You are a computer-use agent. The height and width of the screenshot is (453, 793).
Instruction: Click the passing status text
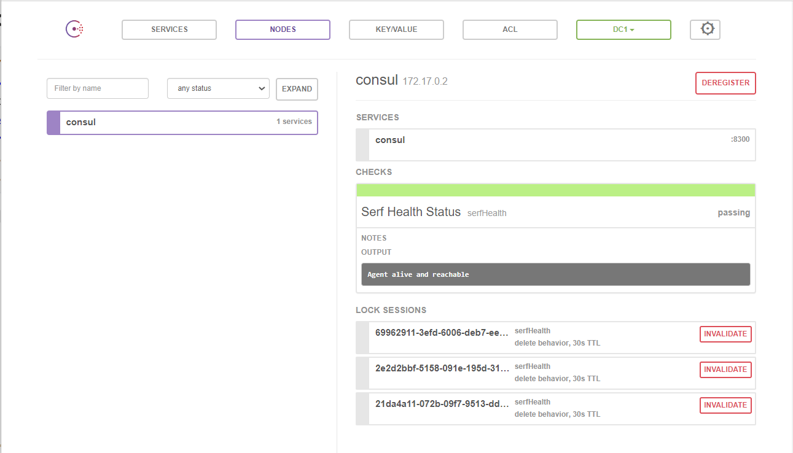(x=734, y=212)
